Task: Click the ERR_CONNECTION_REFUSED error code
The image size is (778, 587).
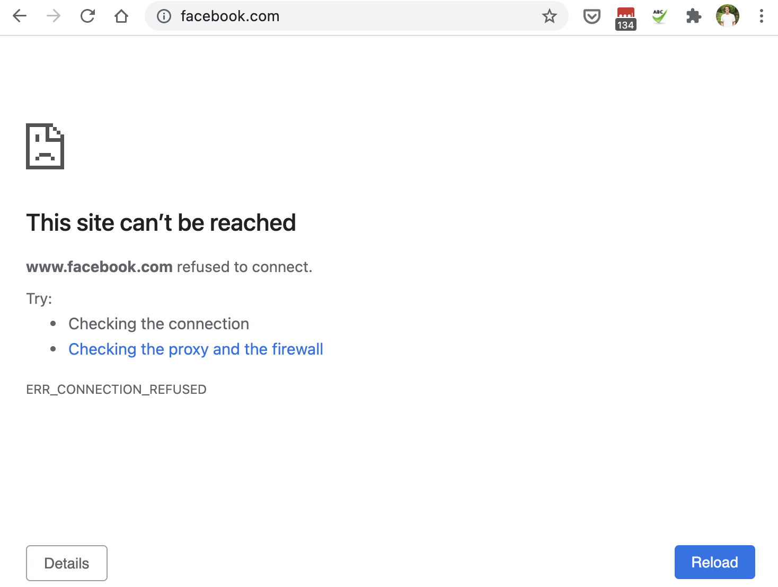Action: (x=116, y=390)
